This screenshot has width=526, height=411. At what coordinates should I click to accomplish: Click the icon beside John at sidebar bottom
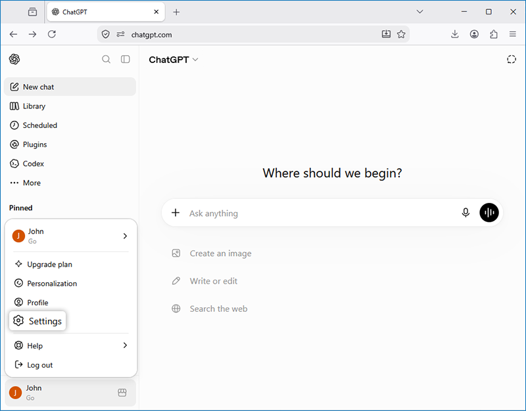click(x=122, y=393)
